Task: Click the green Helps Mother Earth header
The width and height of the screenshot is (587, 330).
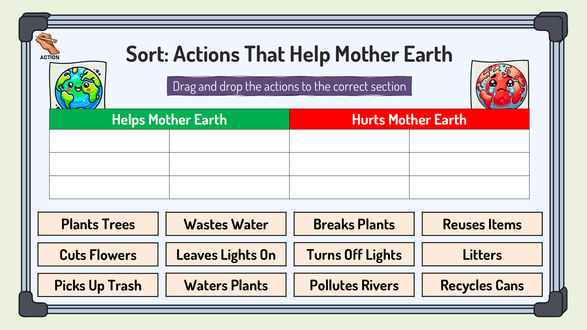Action: pyautogui.click(x=169, y=119)
